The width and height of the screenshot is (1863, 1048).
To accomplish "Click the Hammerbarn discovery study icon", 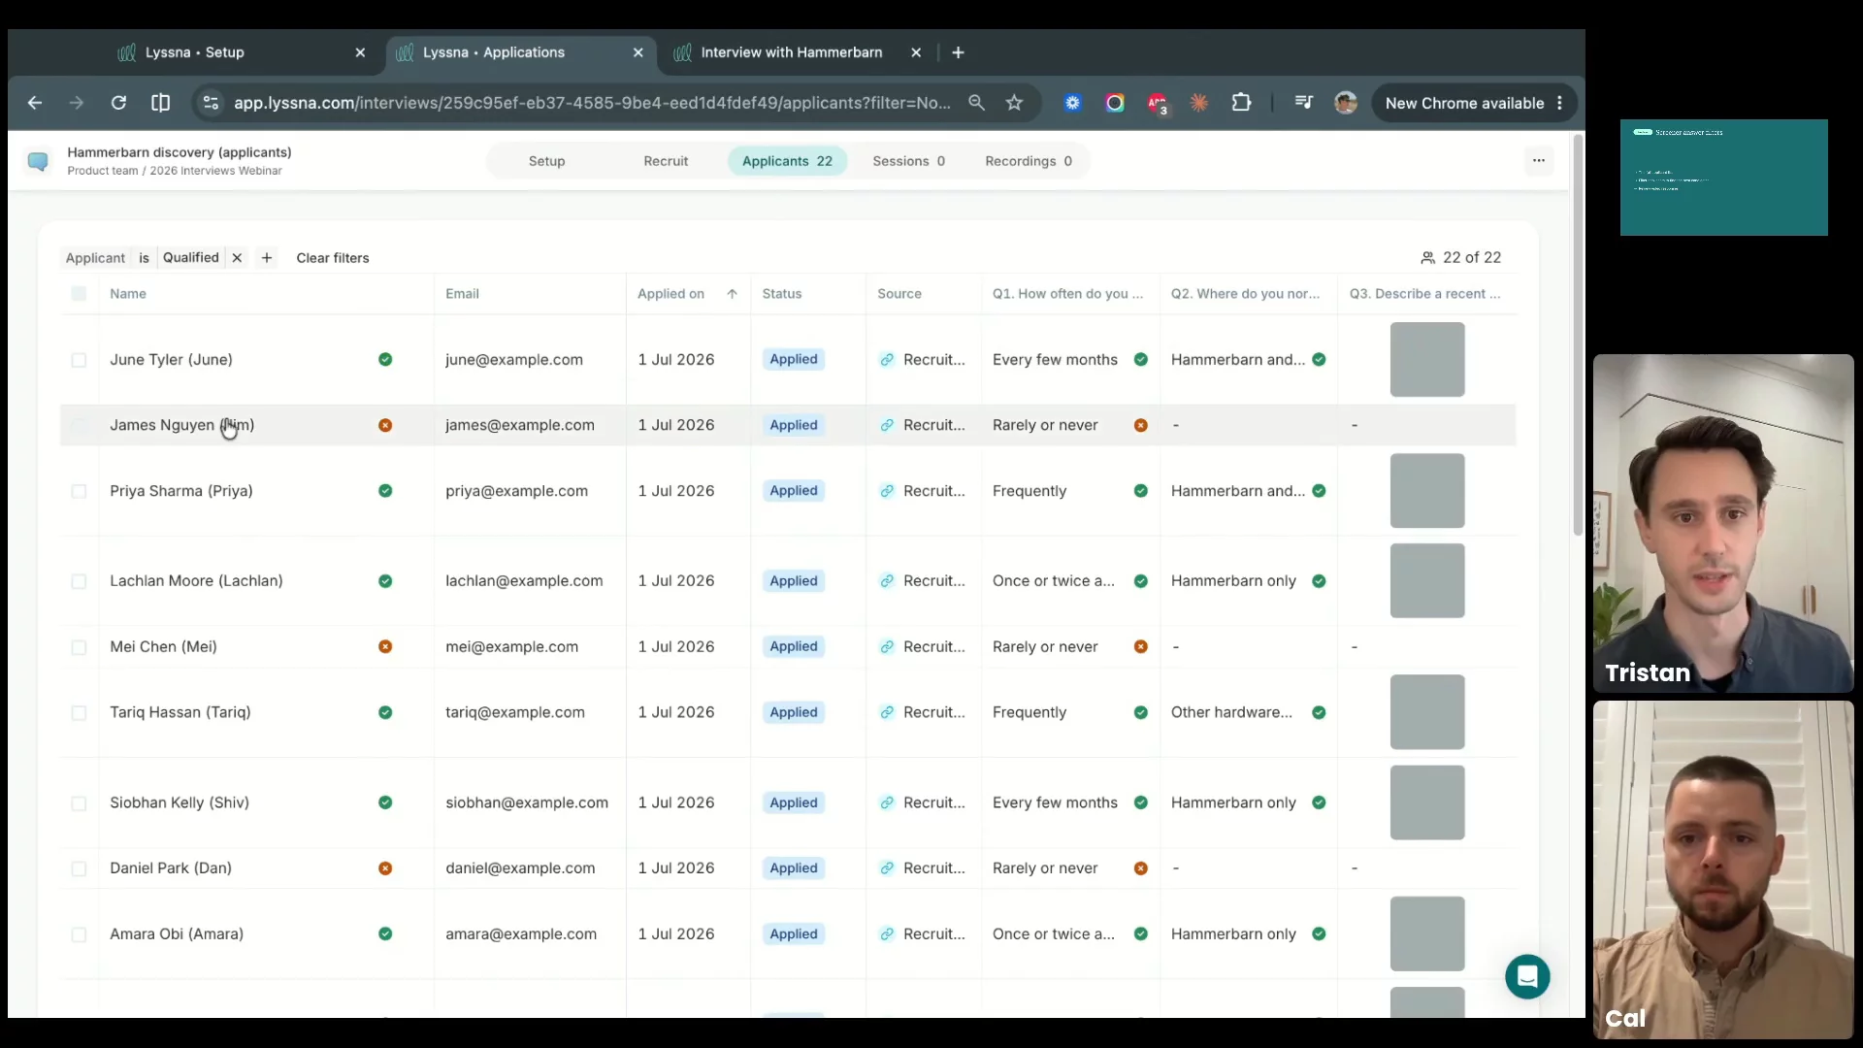I will coord(38,161).
